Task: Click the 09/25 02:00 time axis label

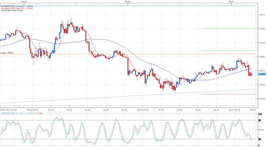Action: pos(32,110)
